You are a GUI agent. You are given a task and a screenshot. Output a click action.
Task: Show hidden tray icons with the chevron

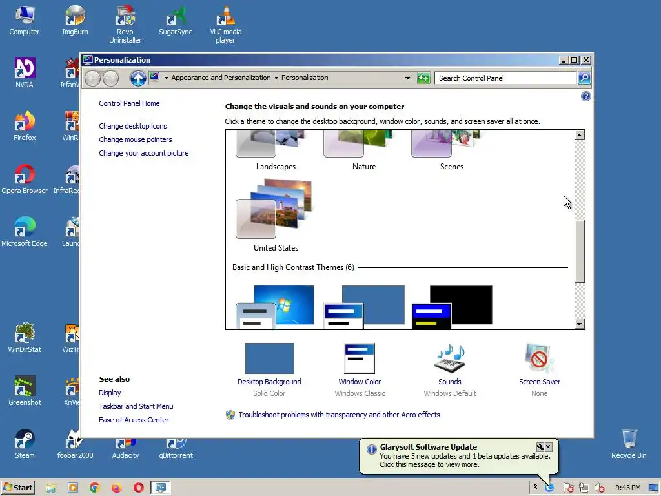535,487
